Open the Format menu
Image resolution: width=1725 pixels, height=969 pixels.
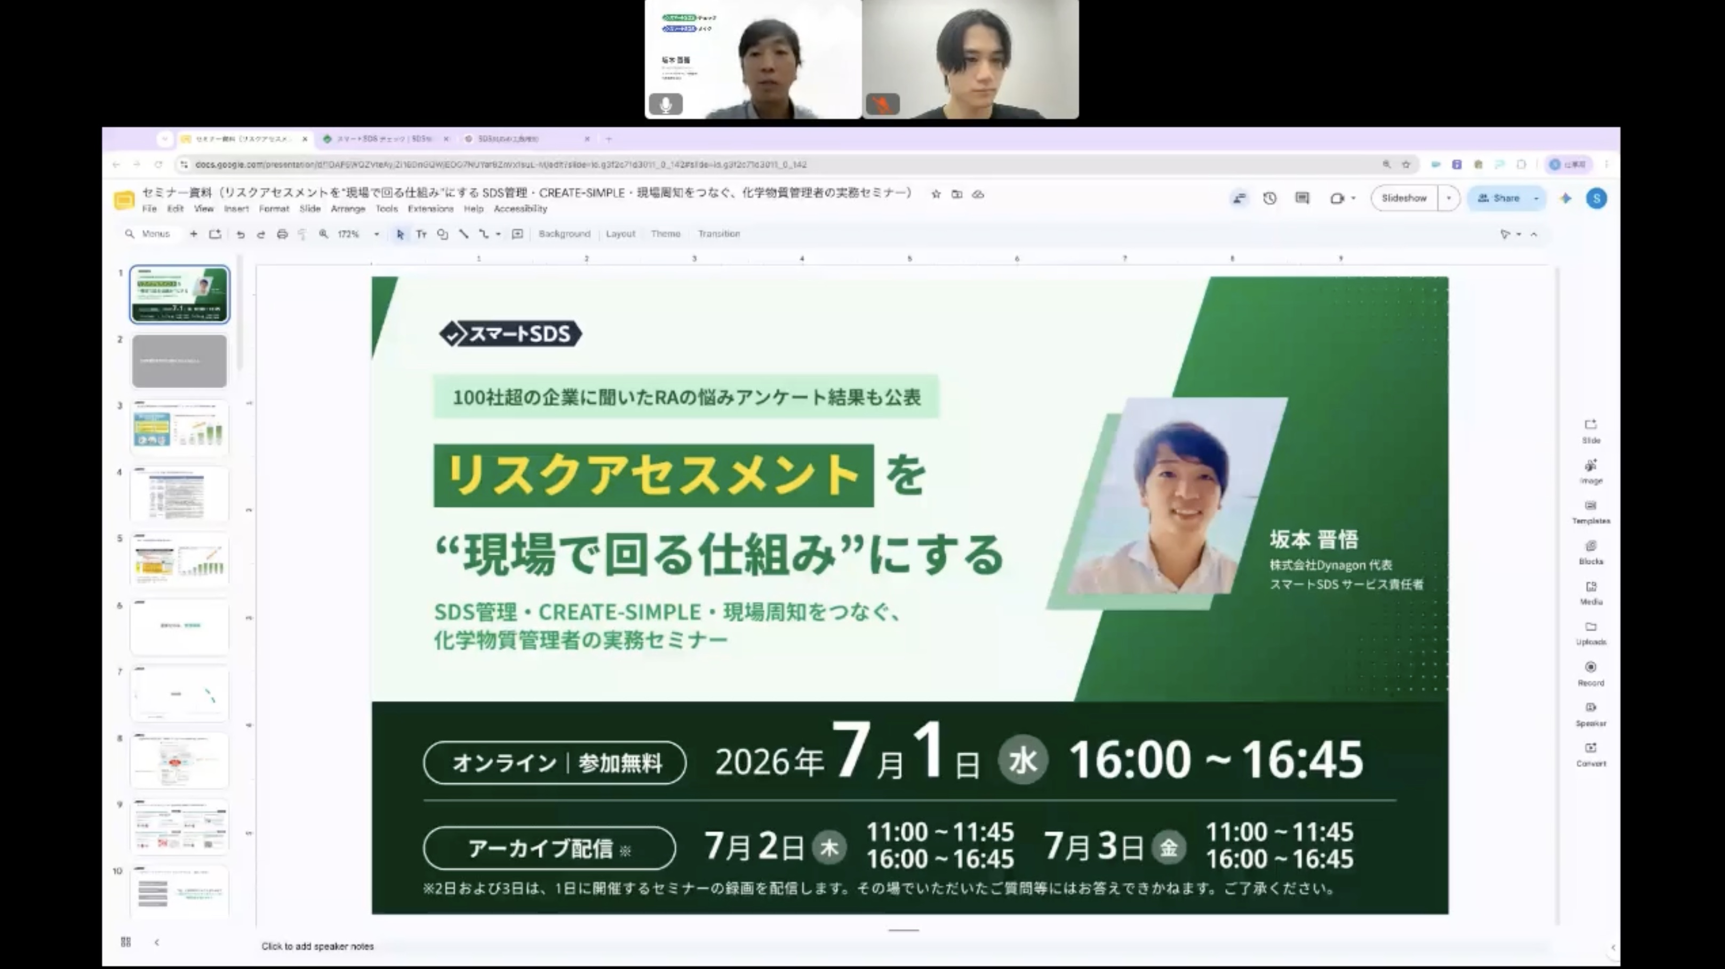[x=274, y=209]
